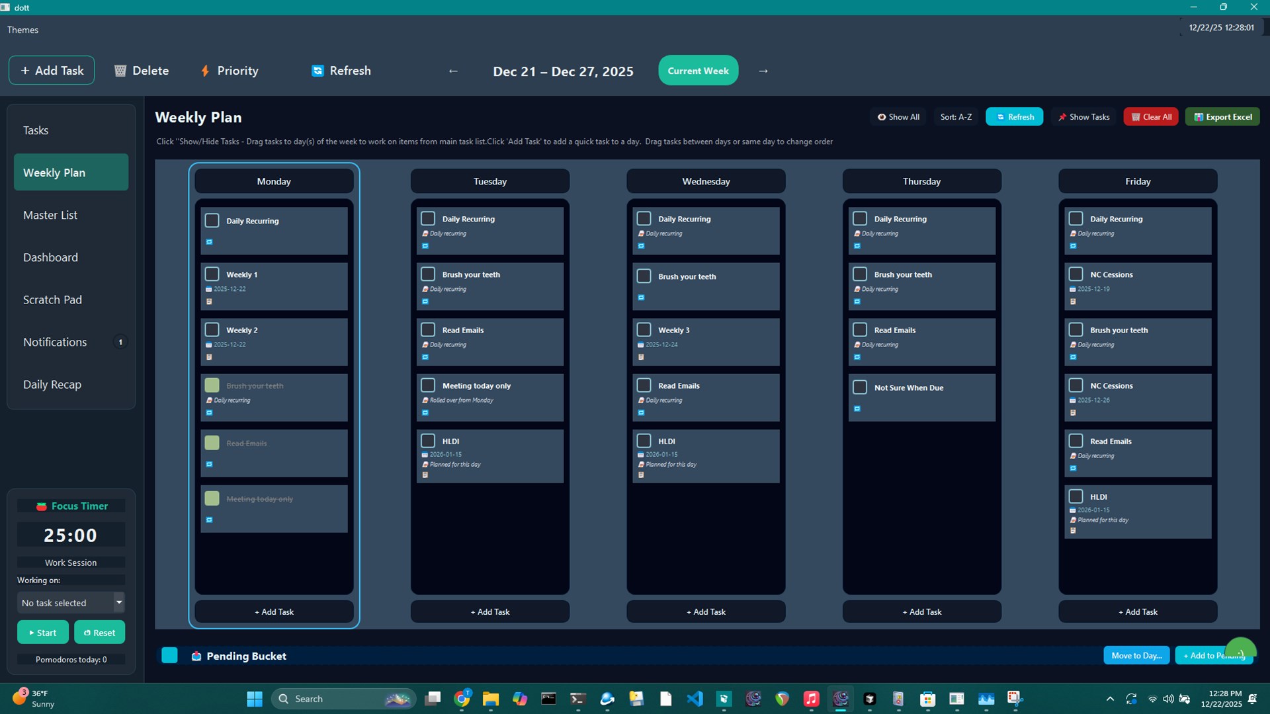1270x714 pixels.
Task: Click the Export Excel button
Action: pos(1222,117)
